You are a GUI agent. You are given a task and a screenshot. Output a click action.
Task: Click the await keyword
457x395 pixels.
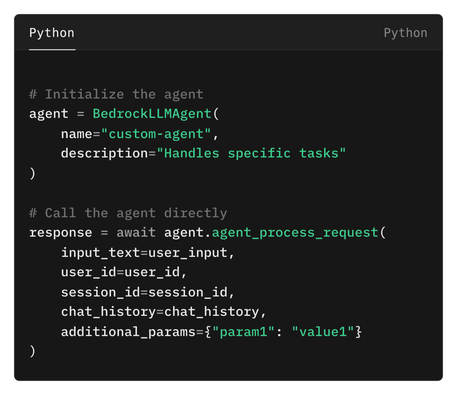136,232
